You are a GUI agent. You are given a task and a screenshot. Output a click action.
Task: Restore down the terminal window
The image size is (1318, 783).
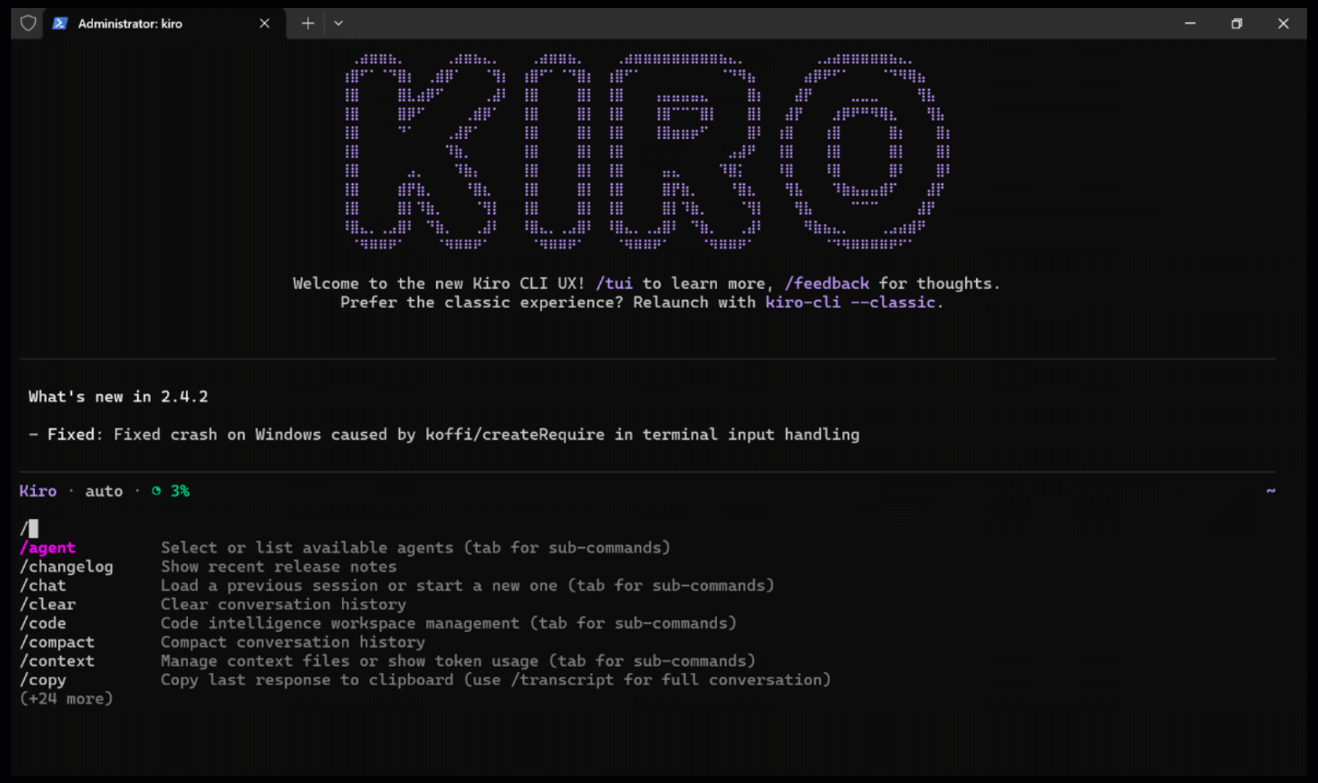[x=1237, y=23]
